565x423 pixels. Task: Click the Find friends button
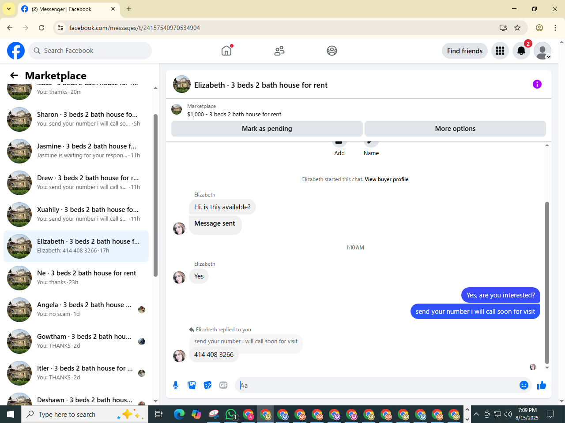point(465,51)
